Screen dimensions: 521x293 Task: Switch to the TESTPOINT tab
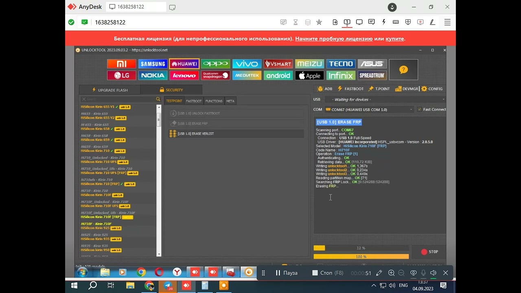[174, 101]
